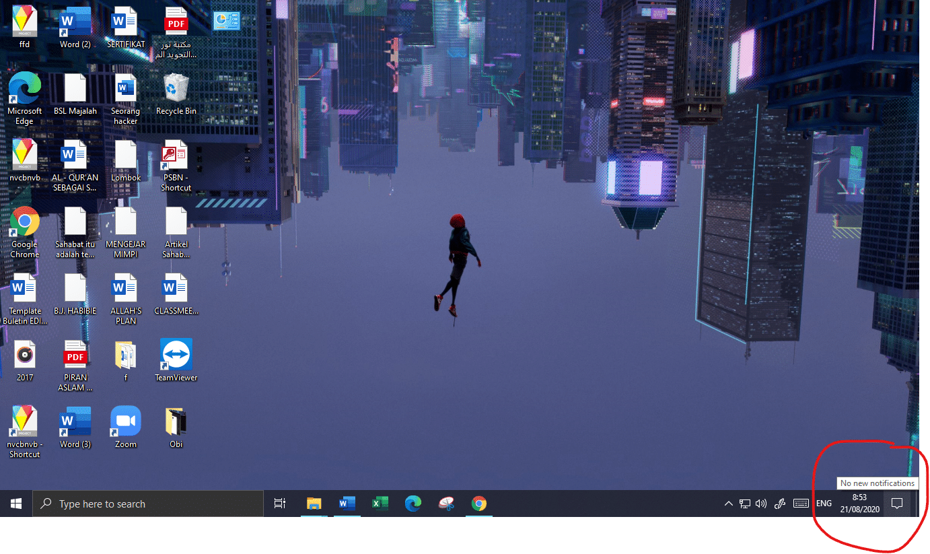
Task: Select the Zoom desktop shortcut
Action: pyautogui.click(x=125, y=427)
